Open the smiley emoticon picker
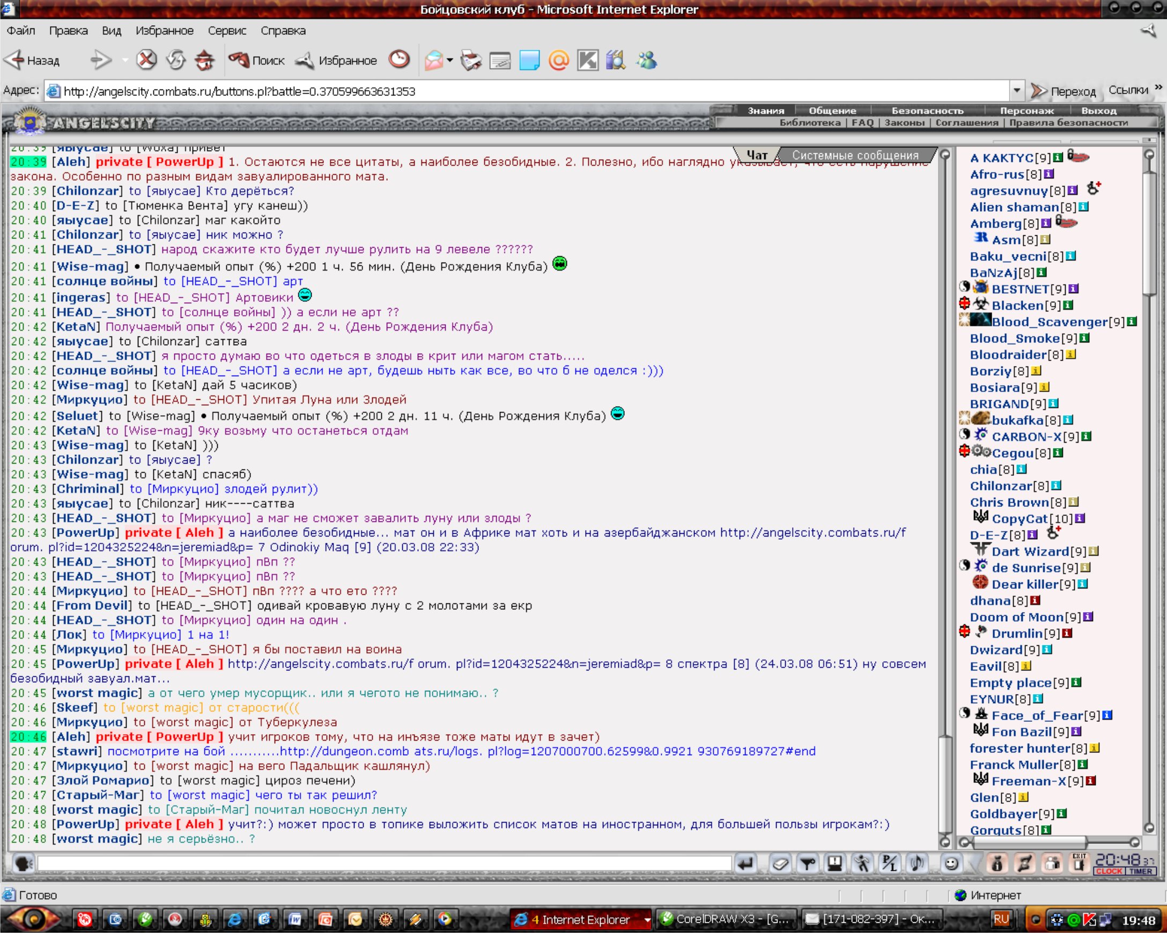Viewport: 1167px width, 933px height. pos(951,863)
